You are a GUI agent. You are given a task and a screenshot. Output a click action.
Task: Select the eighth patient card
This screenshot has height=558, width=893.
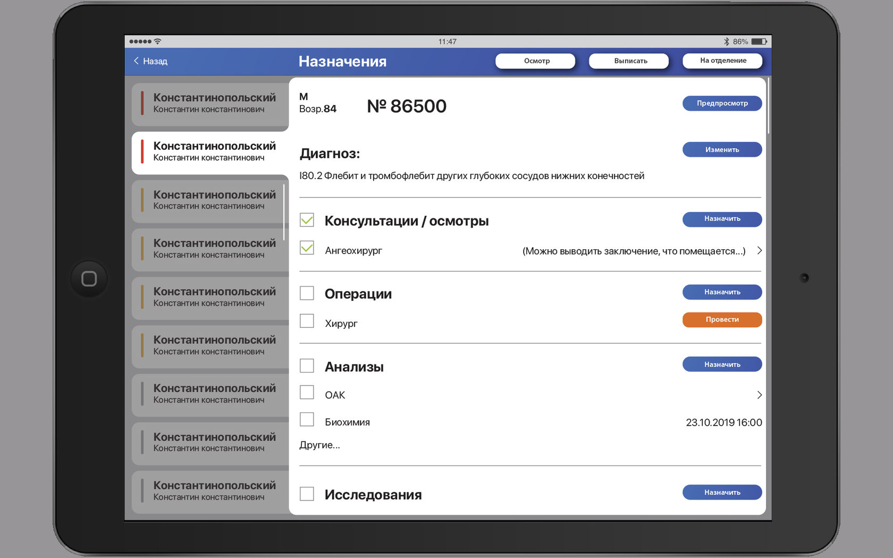coord(210,443)
